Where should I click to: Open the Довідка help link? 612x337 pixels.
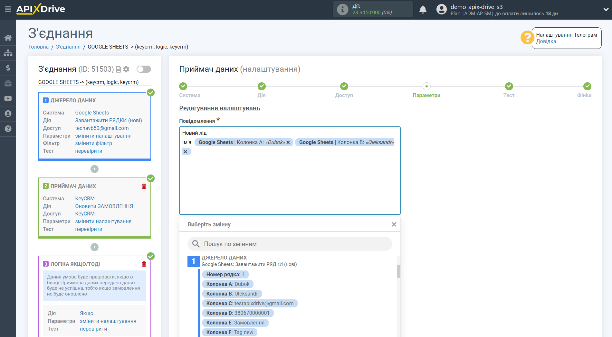[x=546, y=41]
